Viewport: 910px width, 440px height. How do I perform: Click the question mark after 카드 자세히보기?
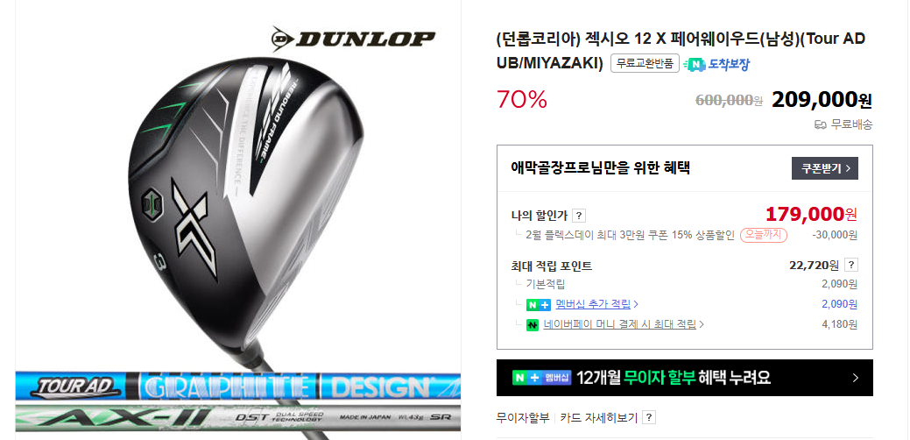tap(649, 417)
